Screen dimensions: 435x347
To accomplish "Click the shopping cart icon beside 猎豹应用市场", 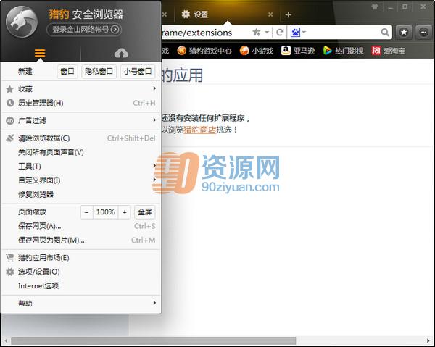I will pos(10,257).
